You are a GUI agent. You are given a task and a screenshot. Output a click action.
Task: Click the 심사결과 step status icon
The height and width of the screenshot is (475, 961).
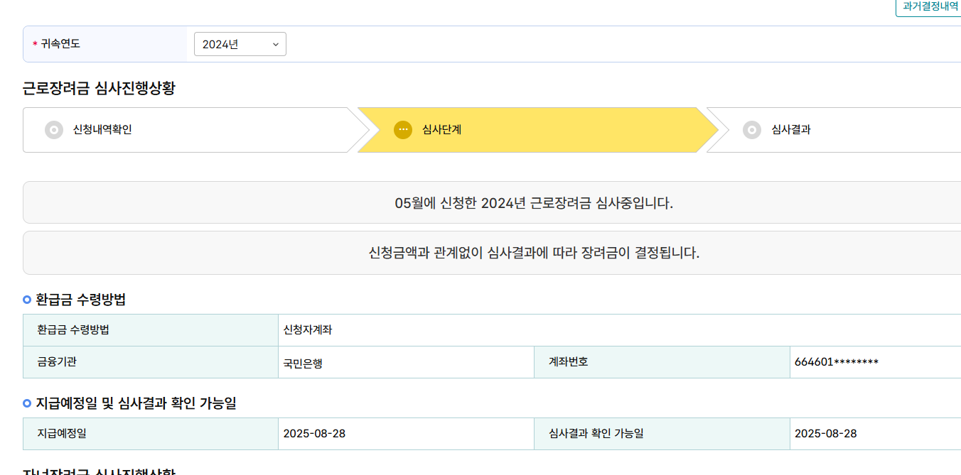coord(752,130)
